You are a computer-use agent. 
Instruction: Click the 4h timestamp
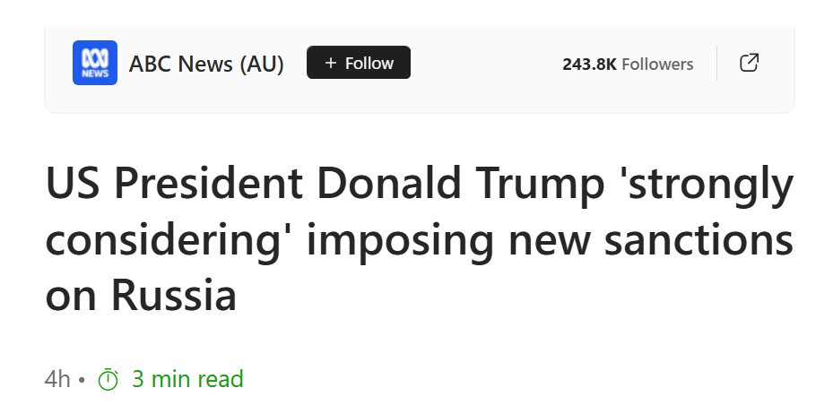pos(57,380)
